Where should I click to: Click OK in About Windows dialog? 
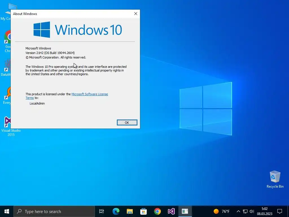127,123
